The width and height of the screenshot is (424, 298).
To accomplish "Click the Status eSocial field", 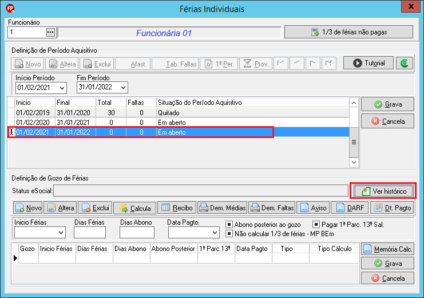I will click(x=201, y=191).
